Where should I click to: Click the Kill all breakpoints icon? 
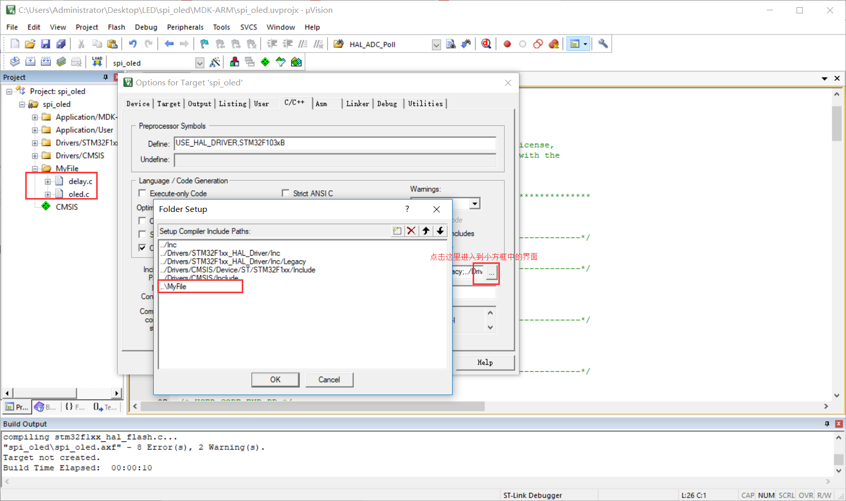coord(553,44)
